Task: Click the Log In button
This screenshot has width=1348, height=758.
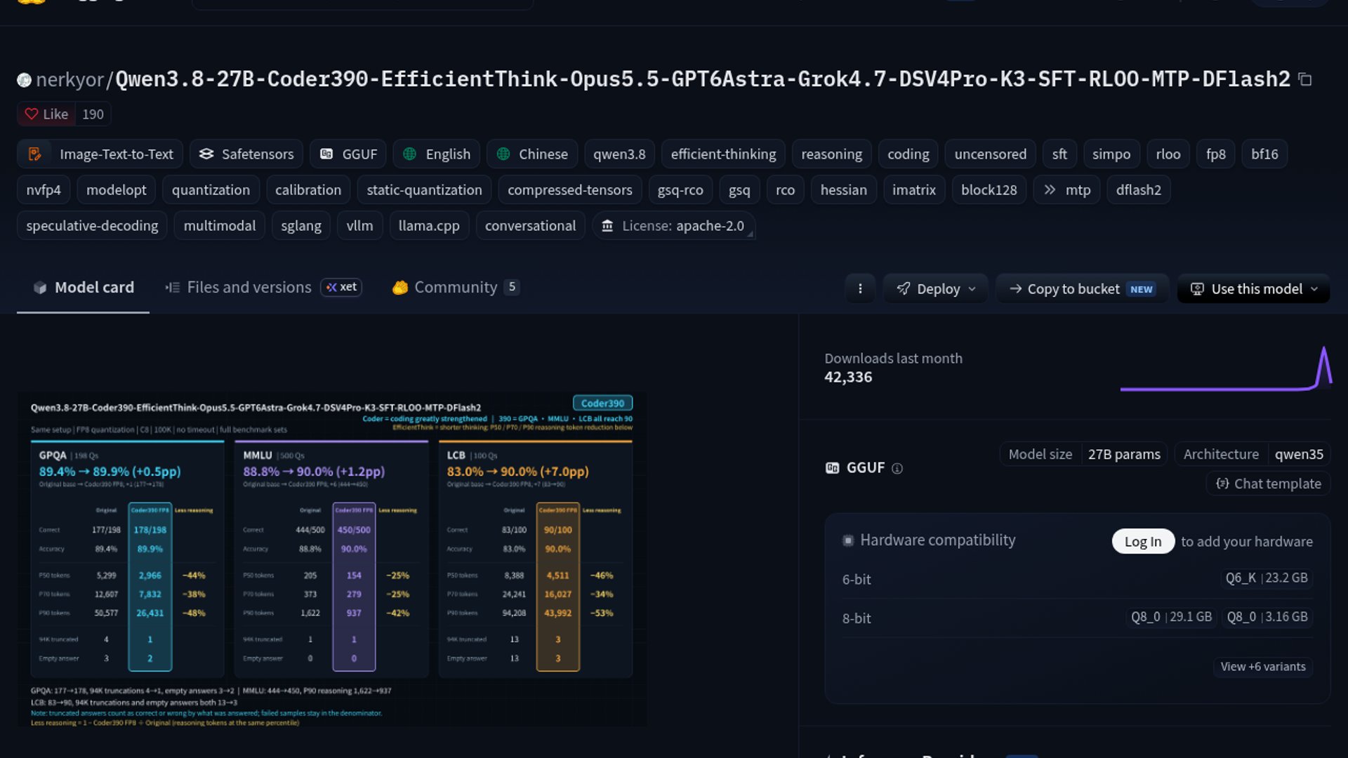Action: pos(1143,541)
